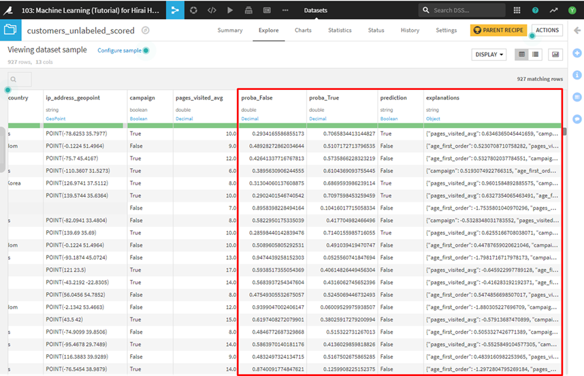Open the ip_address_geopoint column header
Image resolution: width=584 pixels, height=376 pixels.
(73, 97)
